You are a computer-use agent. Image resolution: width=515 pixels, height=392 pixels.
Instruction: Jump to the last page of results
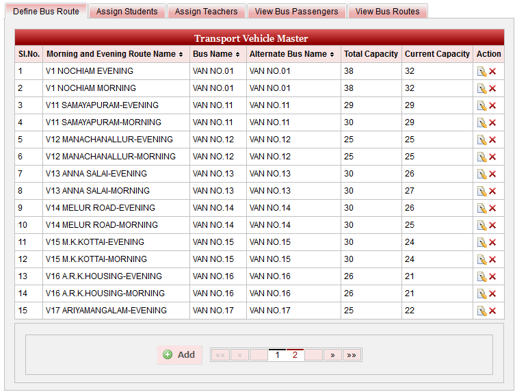click(352, 355)
